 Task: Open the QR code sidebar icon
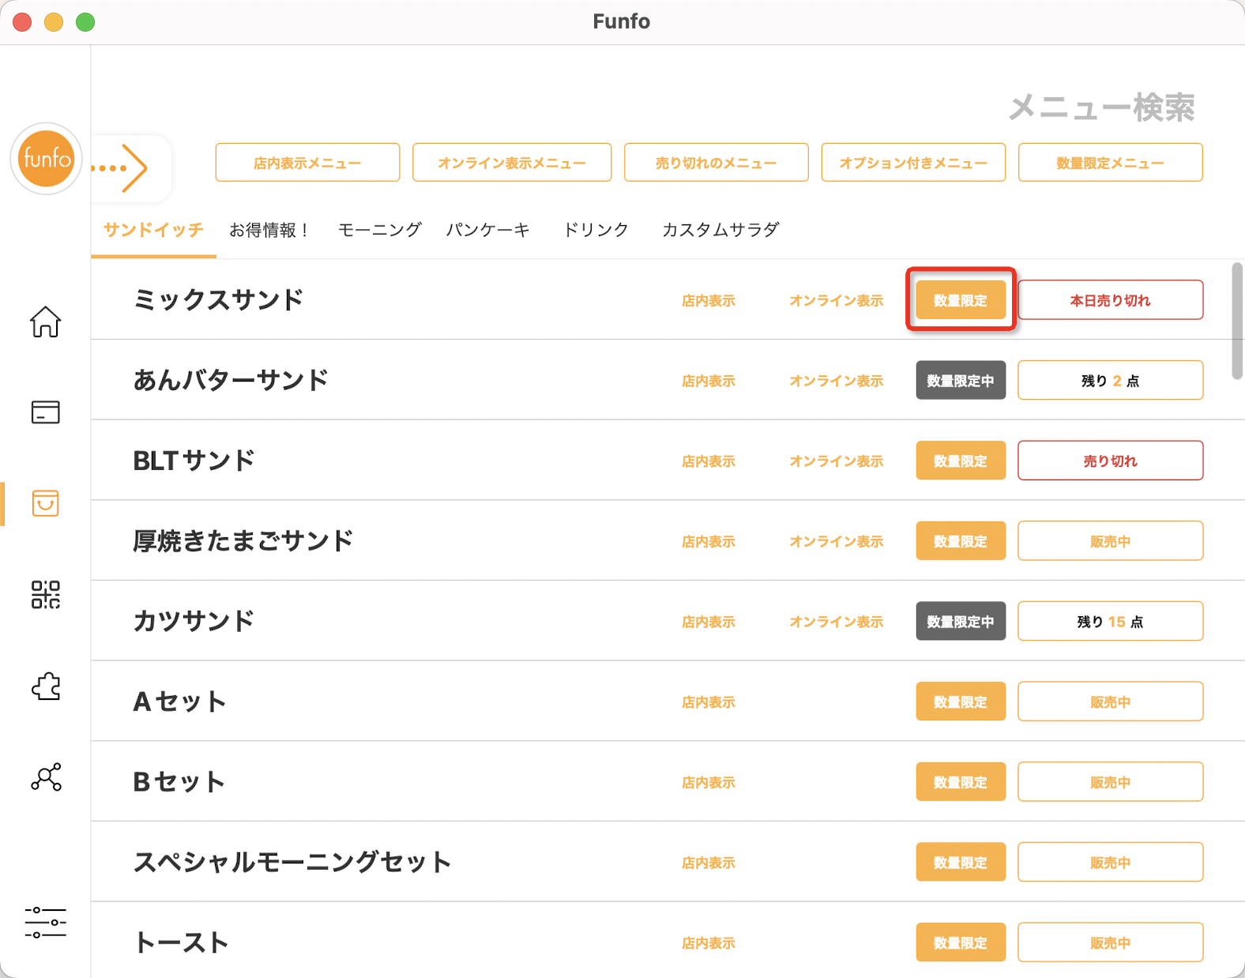(x=45, y=595)
